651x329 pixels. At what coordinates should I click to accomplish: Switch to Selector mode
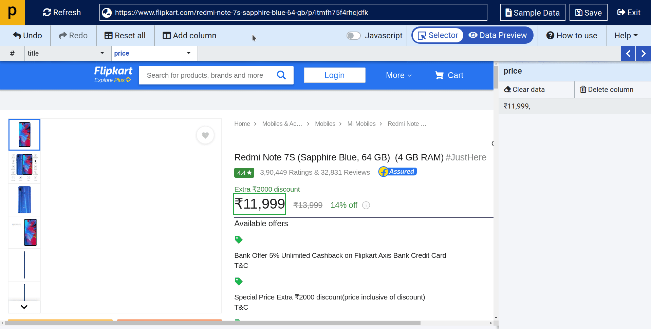tap(438, 35)
